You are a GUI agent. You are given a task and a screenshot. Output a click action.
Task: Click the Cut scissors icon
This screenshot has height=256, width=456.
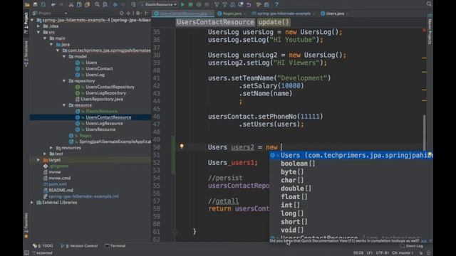[x=71, y=4]
